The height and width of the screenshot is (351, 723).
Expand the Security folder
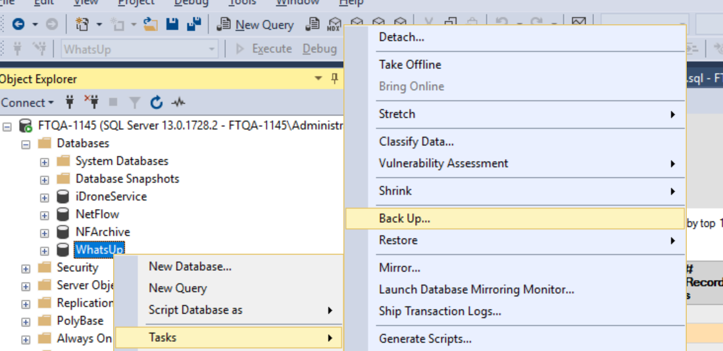pos(26,269)
